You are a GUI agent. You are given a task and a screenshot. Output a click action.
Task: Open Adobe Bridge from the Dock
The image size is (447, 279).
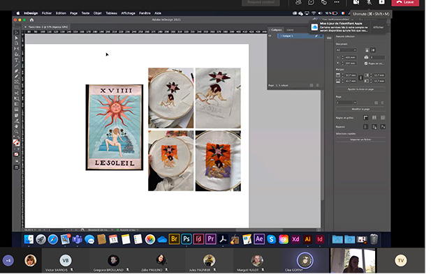point(174,239)
